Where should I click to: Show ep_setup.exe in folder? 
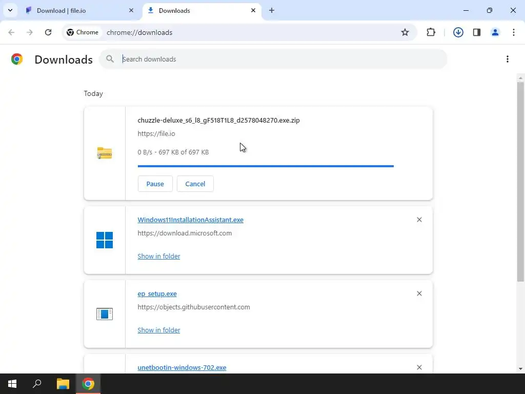coord(159,330)
